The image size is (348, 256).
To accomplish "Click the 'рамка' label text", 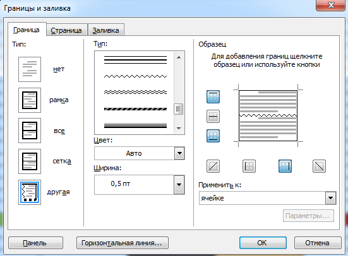I will point(59,100).
